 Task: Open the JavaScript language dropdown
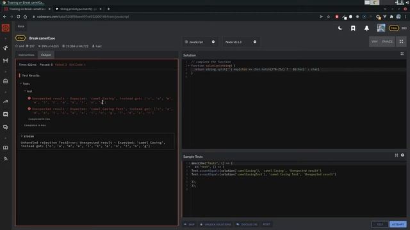(200, 42)
